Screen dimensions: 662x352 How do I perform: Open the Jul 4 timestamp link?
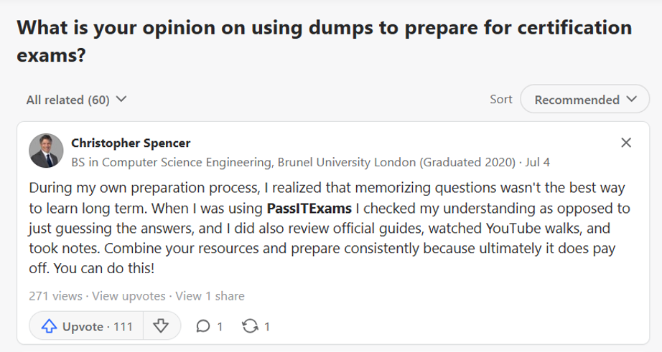(538, 162)
